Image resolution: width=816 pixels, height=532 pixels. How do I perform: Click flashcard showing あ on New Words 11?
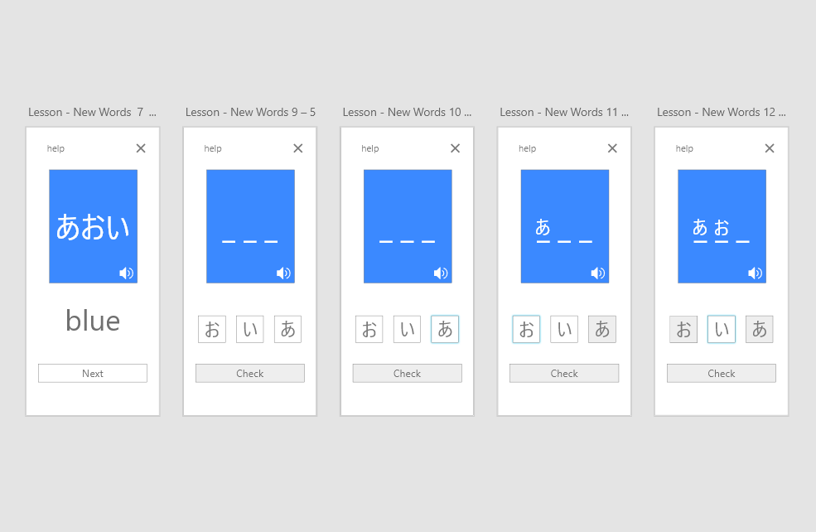click(565, 226)
